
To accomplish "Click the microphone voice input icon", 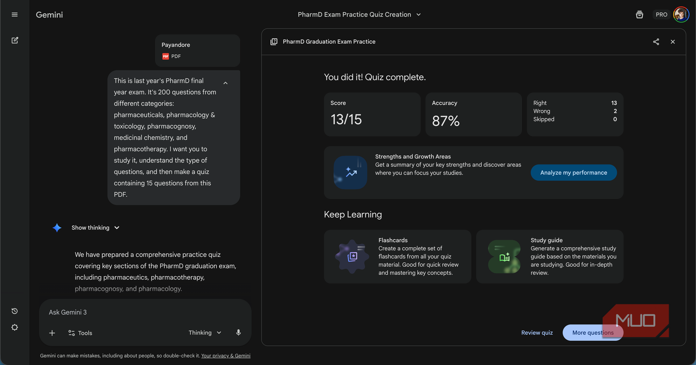I will coord(238,333).
